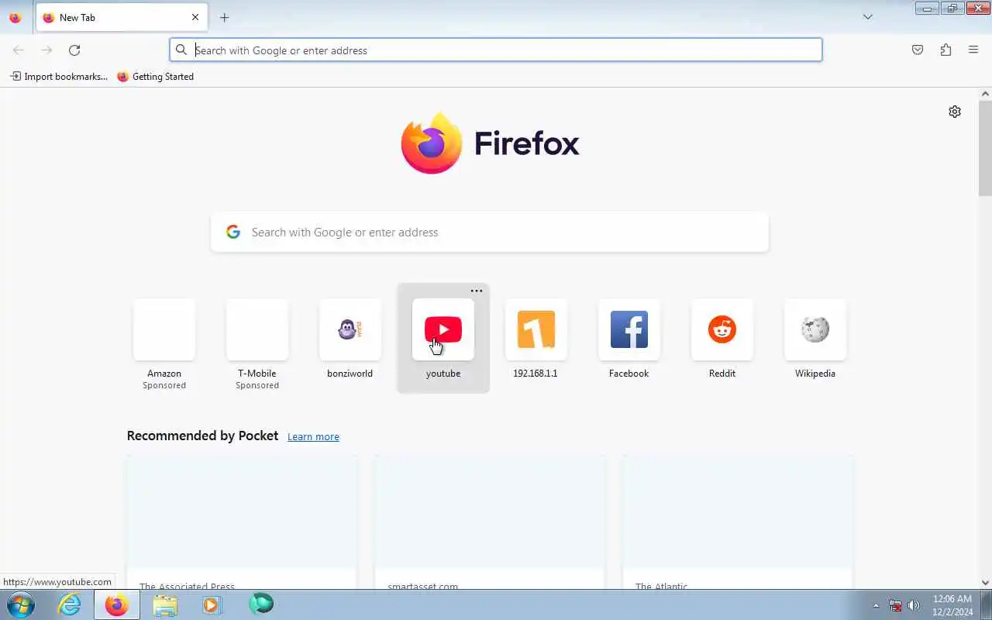
Task: Open the taskbar clock and date
Action: tap(952, 605)
